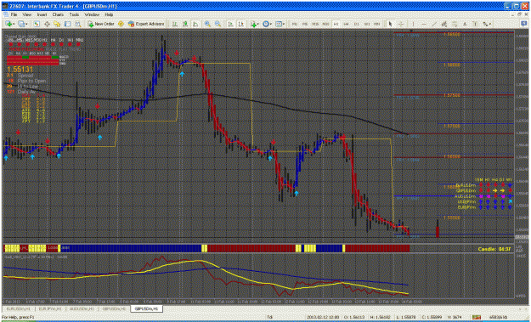Select the horizontal line tool
This screenshot has height=322, width=531.
coord(424,24)
